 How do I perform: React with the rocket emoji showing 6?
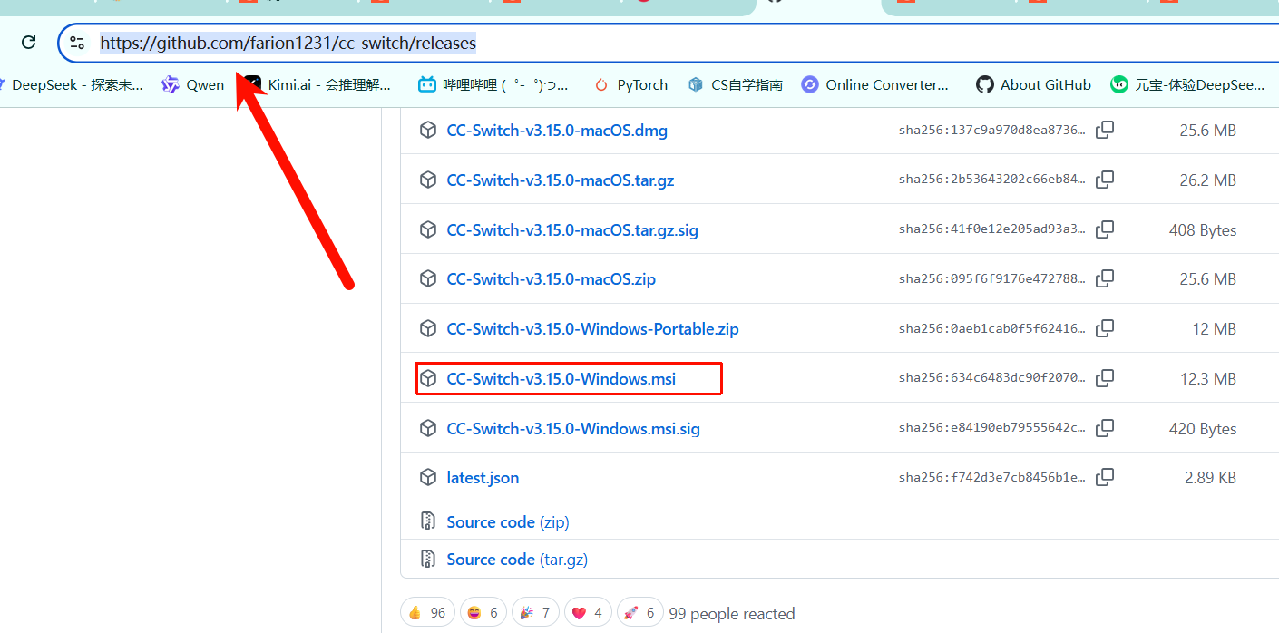[x=640, y=613]
